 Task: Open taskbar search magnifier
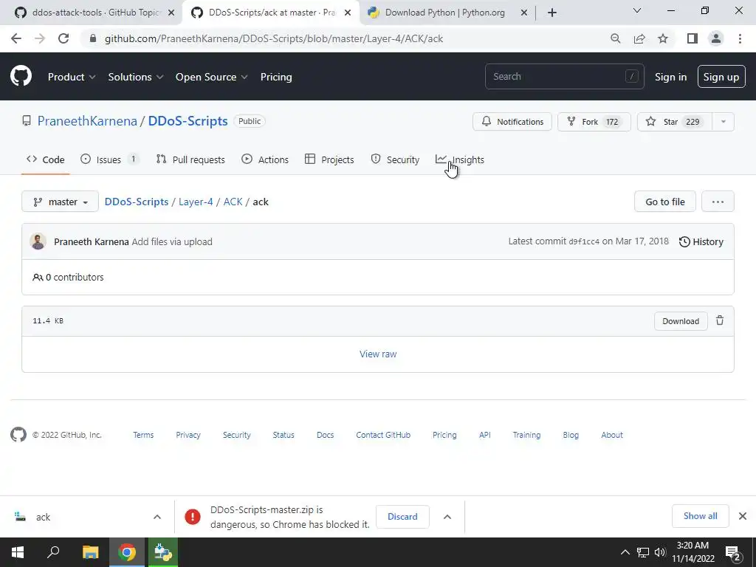[x=53, y=552]
